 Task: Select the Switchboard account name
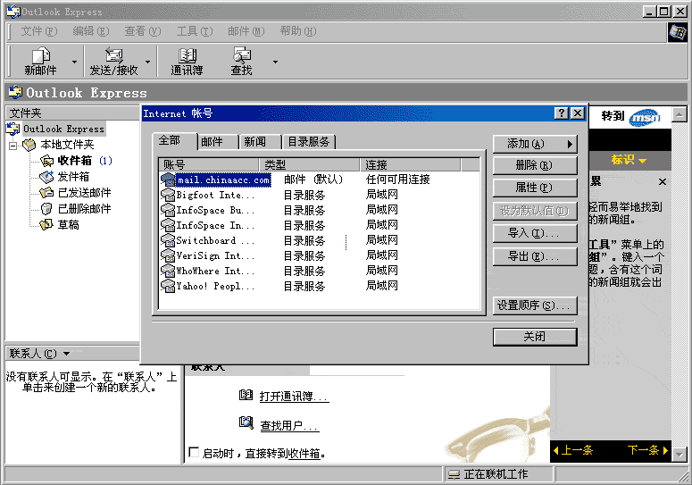(x=215, y=240)
